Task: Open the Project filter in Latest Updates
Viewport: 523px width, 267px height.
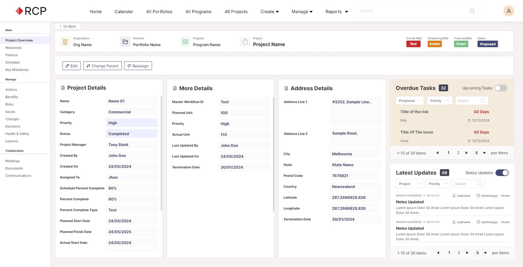Action: [410, 184]
